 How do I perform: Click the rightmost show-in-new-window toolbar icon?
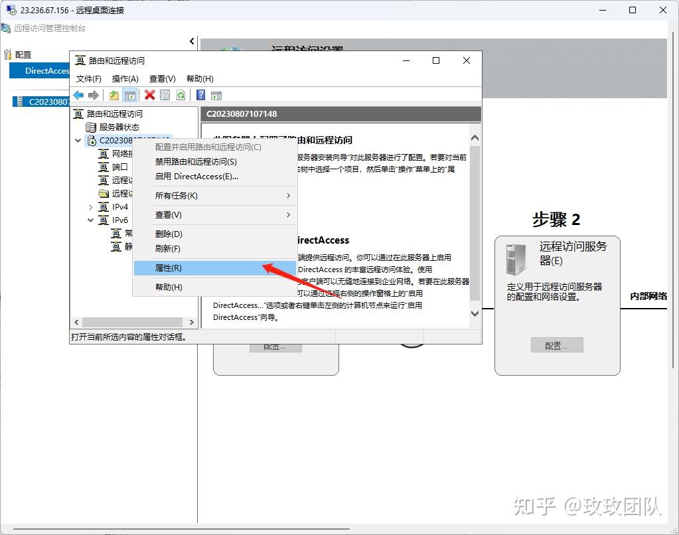(216, 95)
